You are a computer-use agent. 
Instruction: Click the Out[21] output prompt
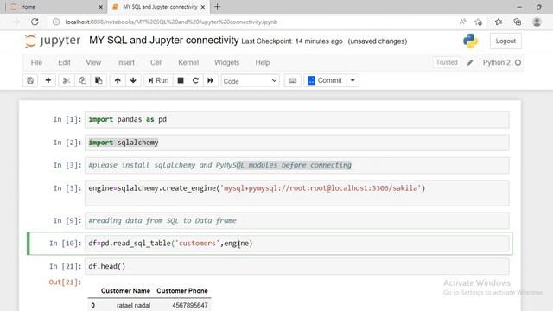[66, 282]
